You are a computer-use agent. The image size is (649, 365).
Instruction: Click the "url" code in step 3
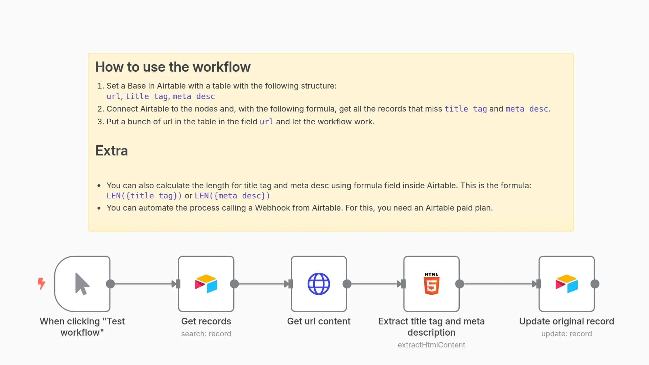pyautogui.click(x=266, y=122)
